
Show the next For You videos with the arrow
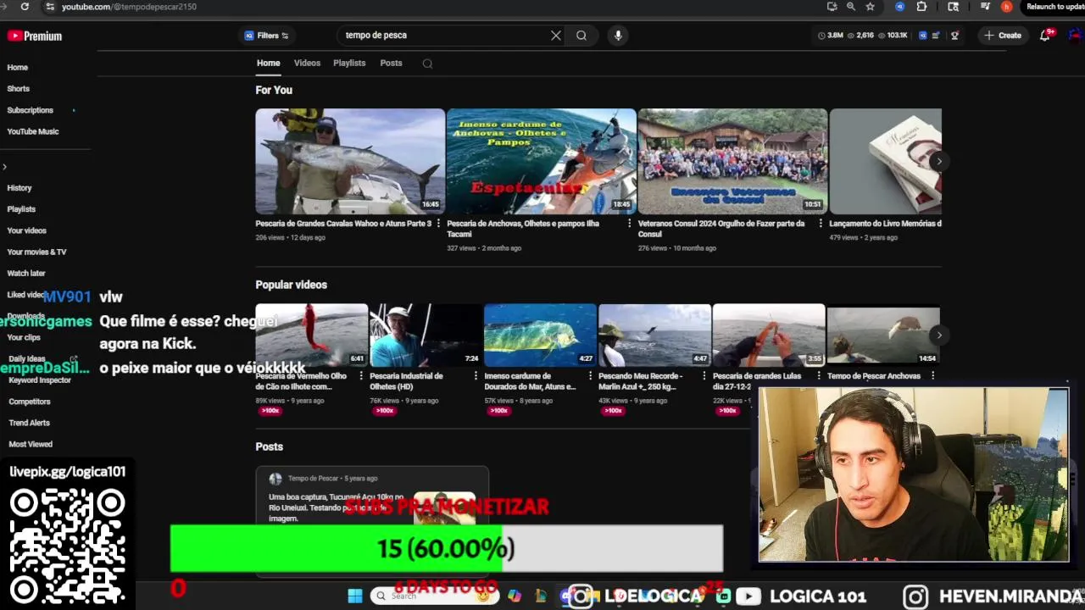coord(938,161)
